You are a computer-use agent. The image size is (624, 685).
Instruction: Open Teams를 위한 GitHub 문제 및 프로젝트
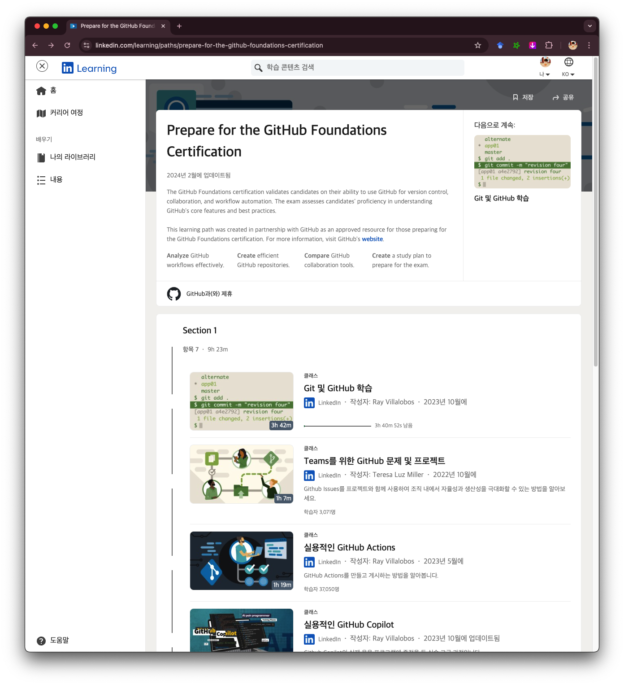374,461
